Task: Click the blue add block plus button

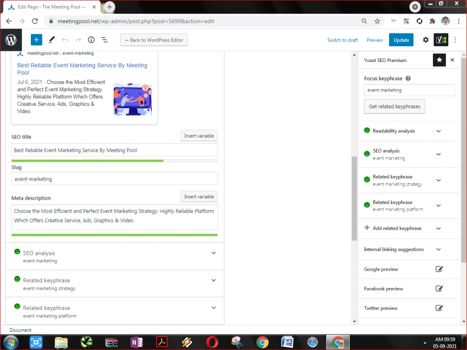Action: pyautogui.click(x=36, y=40)
